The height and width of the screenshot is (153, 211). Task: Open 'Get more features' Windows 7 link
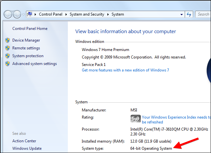click(x=125, y=70)
